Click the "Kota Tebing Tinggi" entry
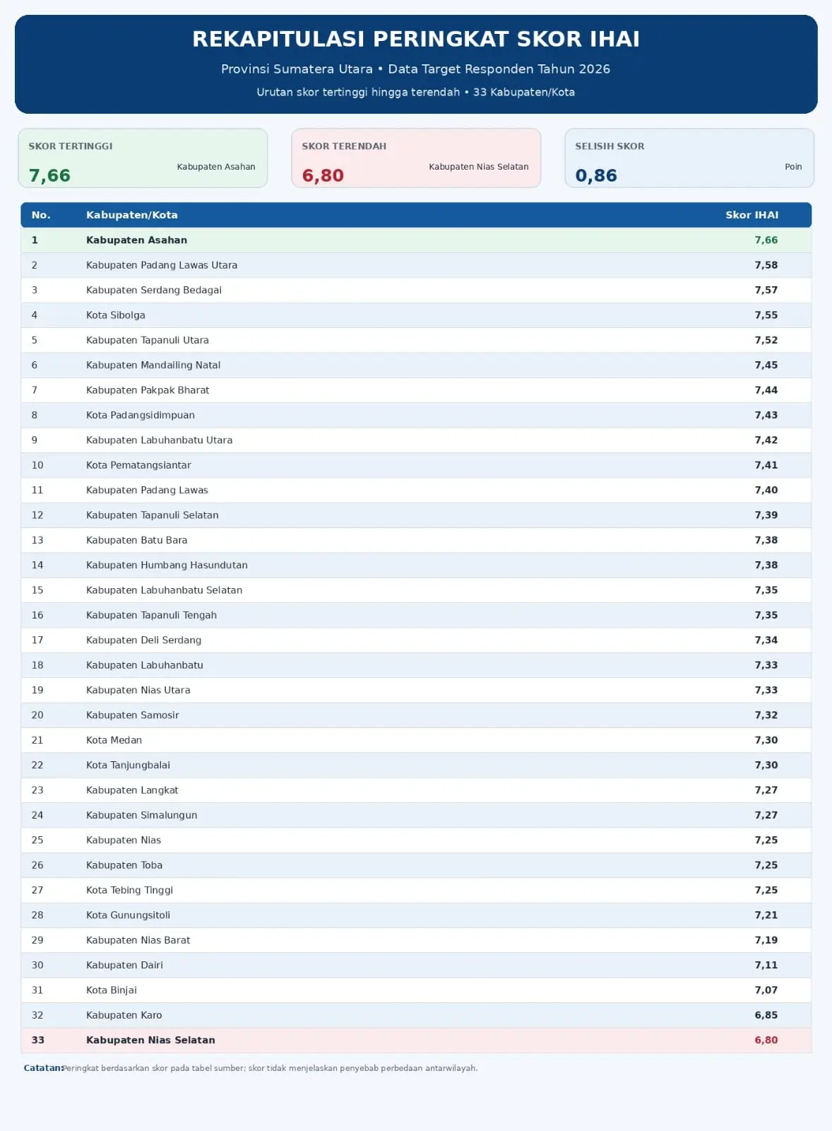Screen dimensions: 832x1131 coord(129,890)
